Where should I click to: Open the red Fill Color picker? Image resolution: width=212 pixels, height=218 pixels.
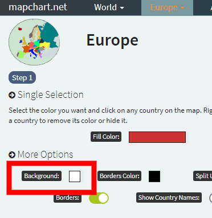[x=157, y=137]
